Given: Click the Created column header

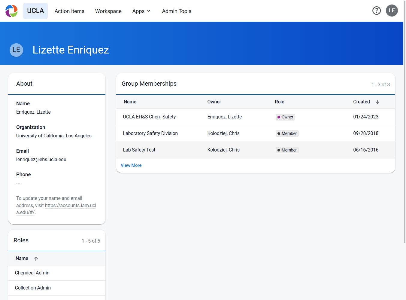Looking at the screenshot, I should coord(362,102).
